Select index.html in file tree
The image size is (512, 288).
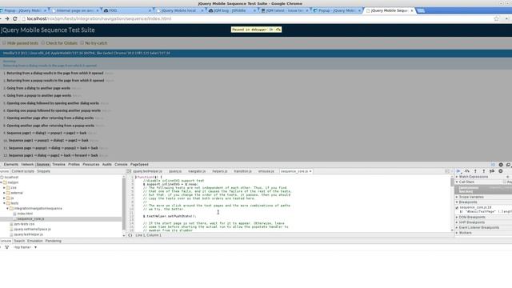[25, 214]
